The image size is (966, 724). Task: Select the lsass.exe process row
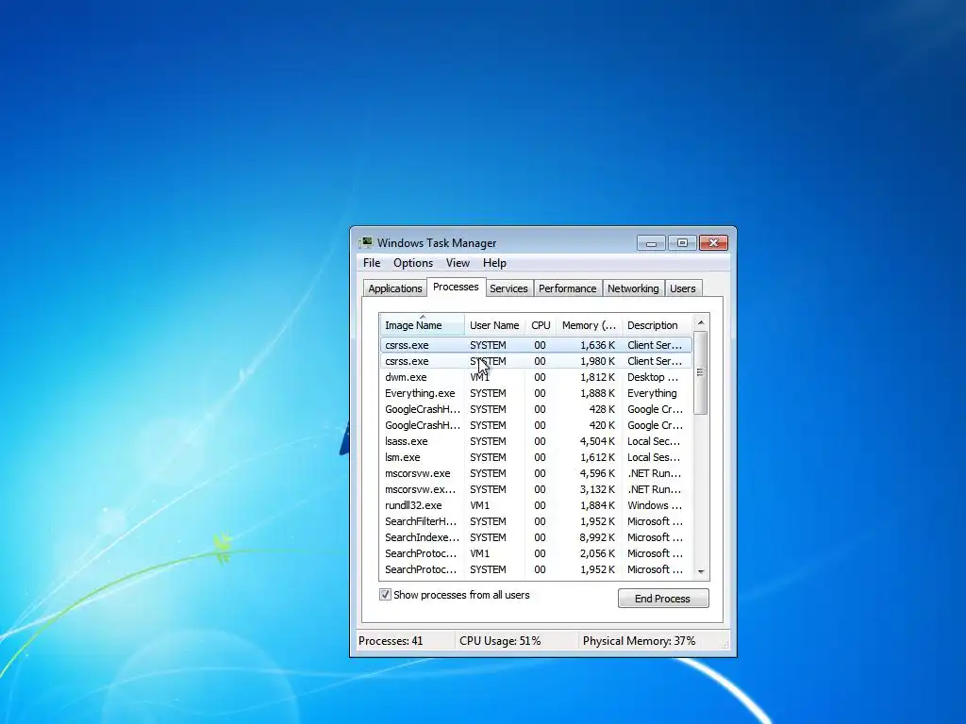536,441
